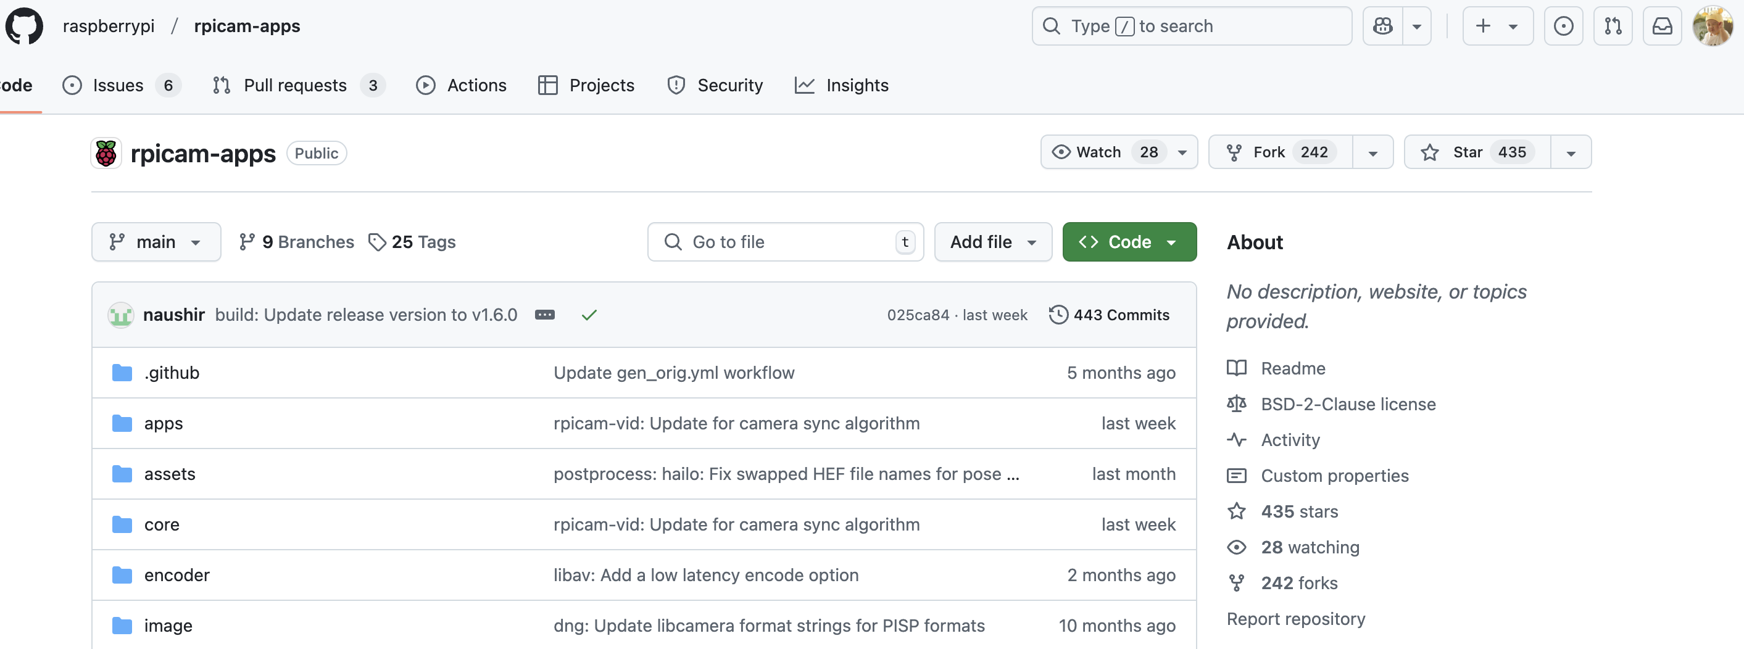View the 443 Commits history
Viewport: 1744px width, 649px height.
1110,315
